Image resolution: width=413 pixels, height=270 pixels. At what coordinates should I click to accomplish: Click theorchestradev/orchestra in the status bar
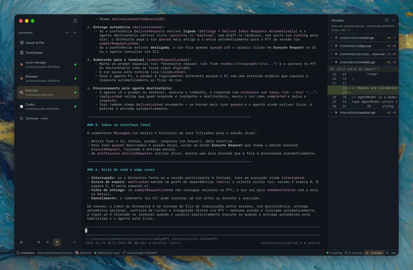click(x=55, y=253)
